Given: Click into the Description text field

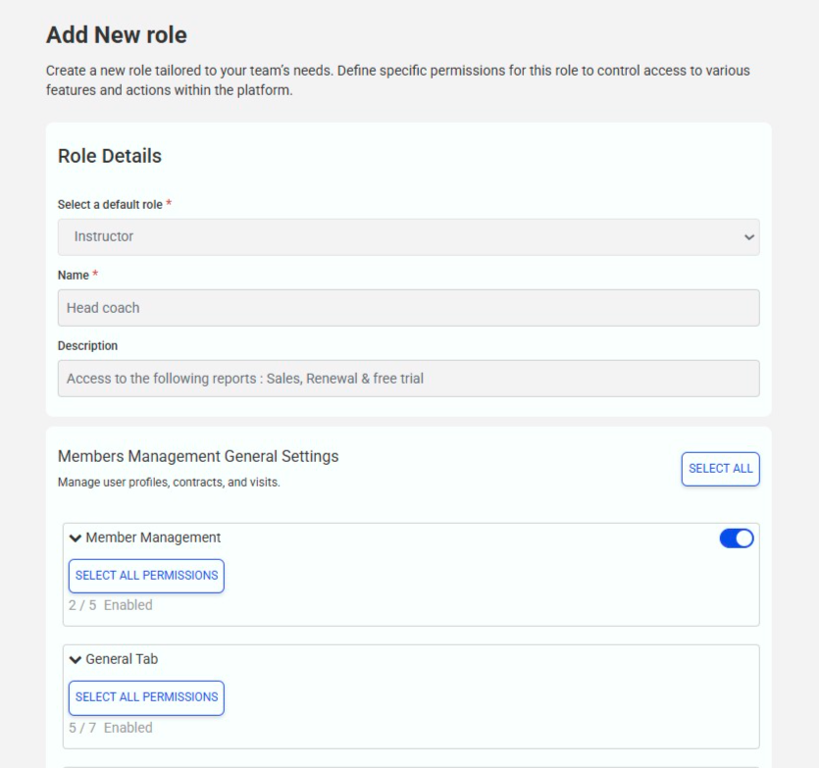Looking at the screenshot, I should pyautogui.click(x=408, y=379).
